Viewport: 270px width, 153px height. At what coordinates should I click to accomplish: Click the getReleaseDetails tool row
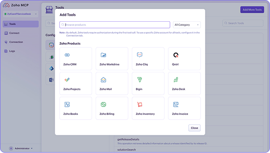tap(188, 141)
